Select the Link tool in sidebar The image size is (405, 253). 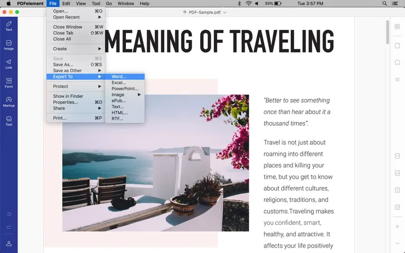point(8,64)
